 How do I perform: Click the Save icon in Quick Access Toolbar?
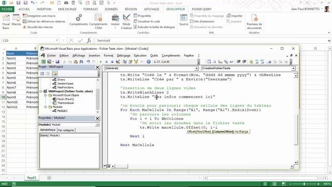(x=19, y=3)
